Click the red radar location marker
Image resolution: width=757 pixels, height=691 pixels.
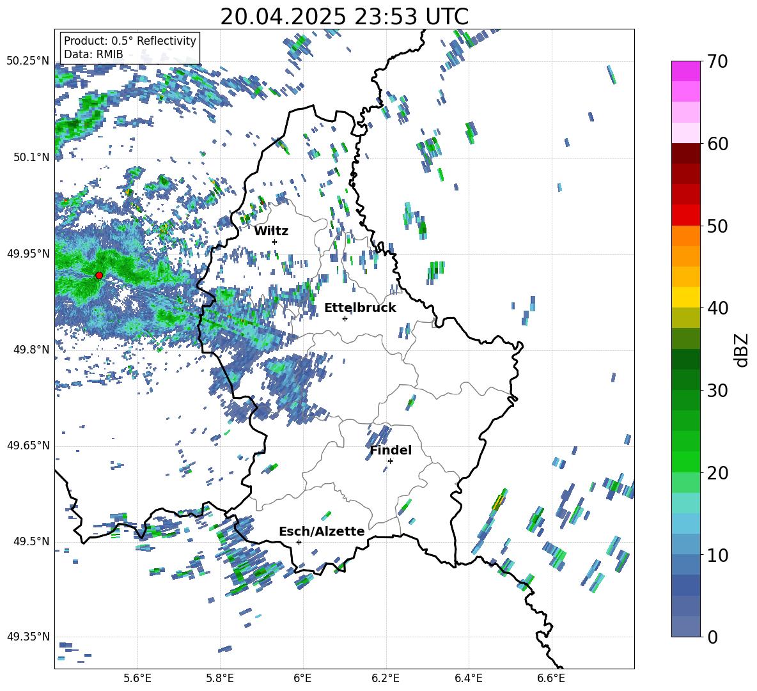[99, 276]
